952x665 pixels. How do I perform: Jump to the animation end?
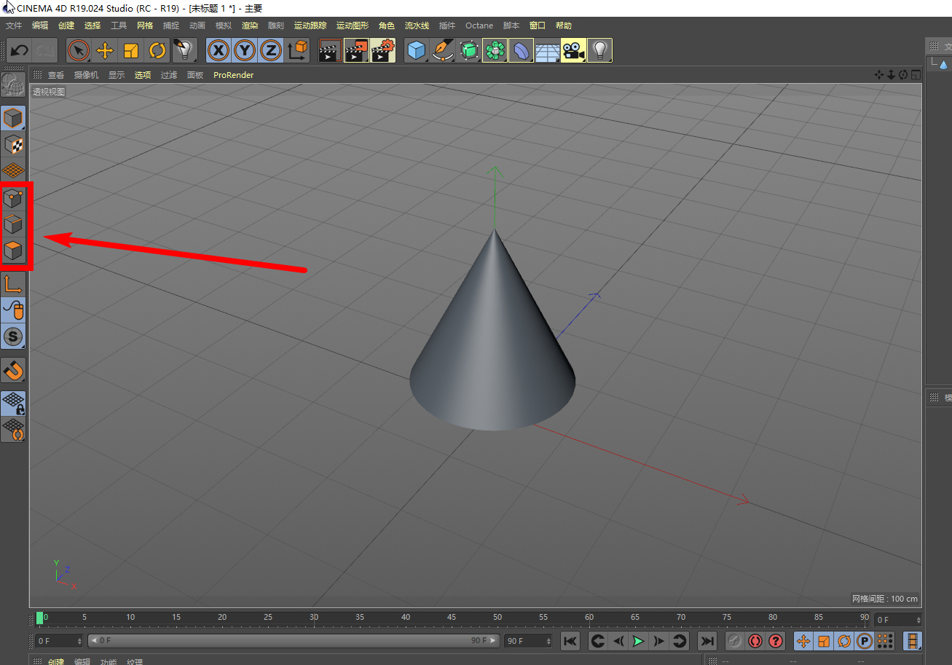click(707, 641)
